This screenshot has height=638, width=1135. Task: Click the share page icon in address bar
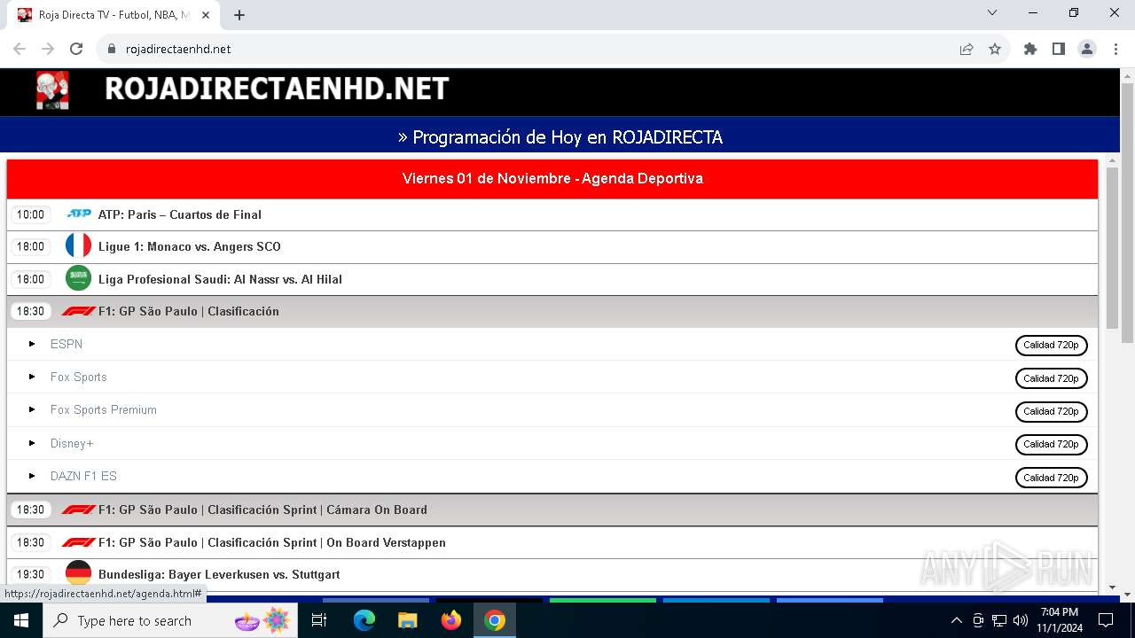967,49
